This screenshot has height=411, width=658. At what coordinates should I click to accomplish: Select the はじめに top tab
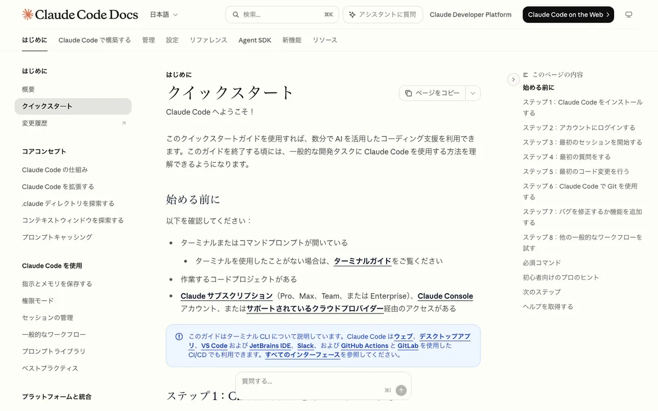coord(35,40)
